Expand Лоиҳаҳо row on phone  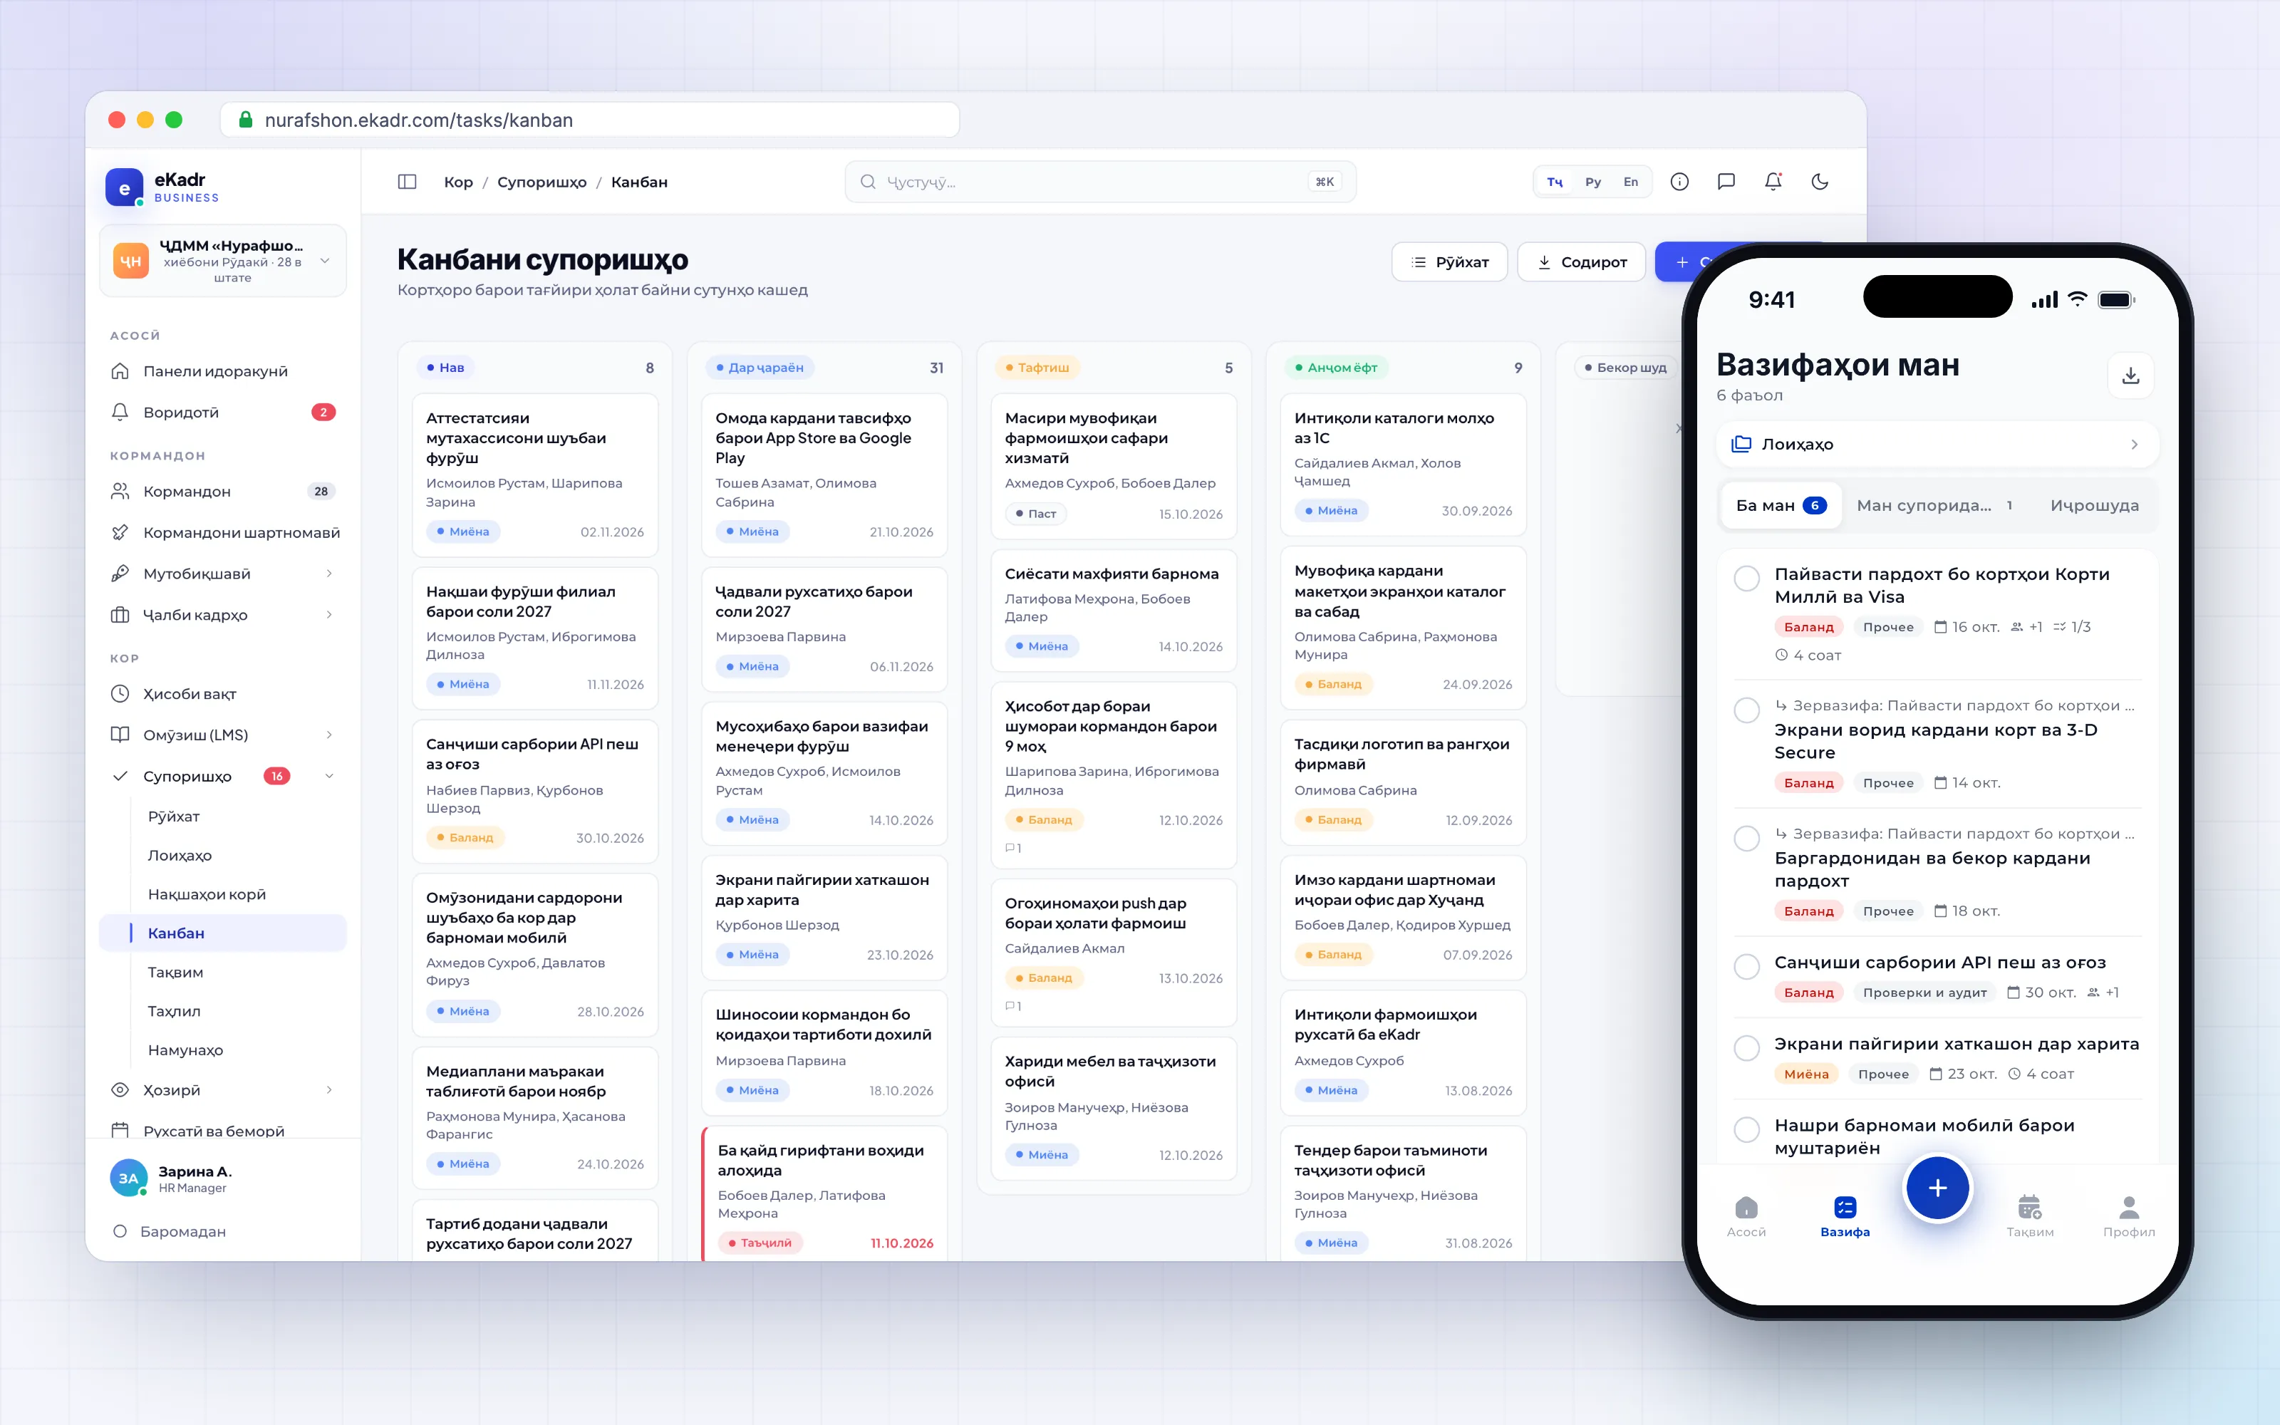pos(1937,444)
